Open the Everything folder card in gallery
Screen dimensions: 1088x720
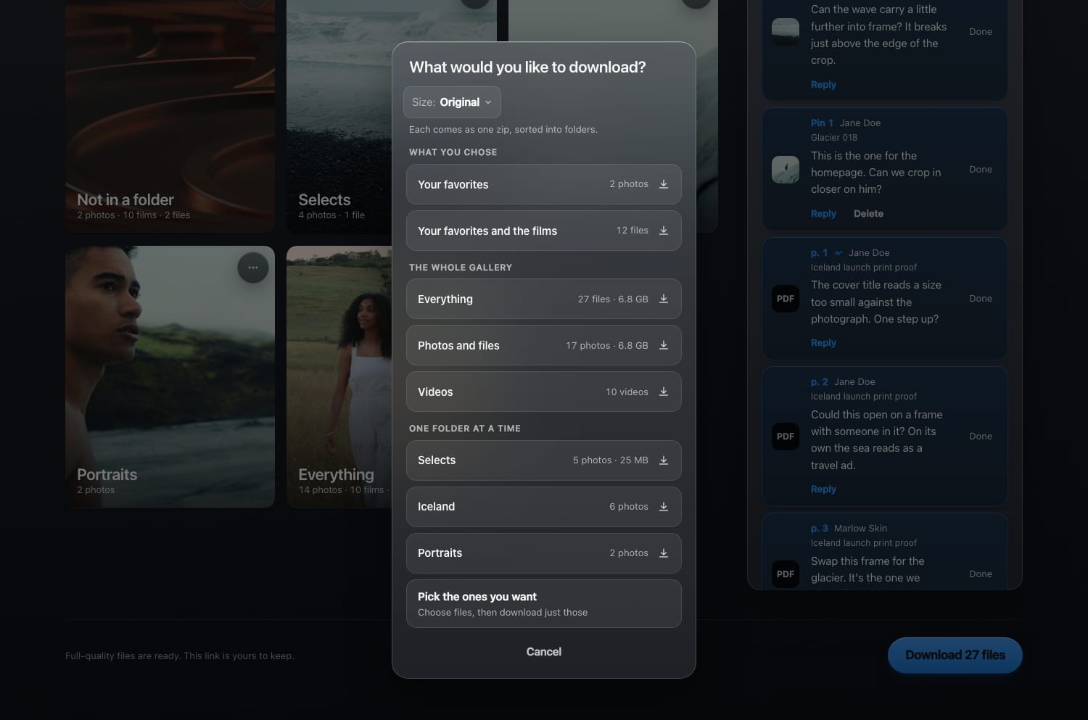(338, 377)
